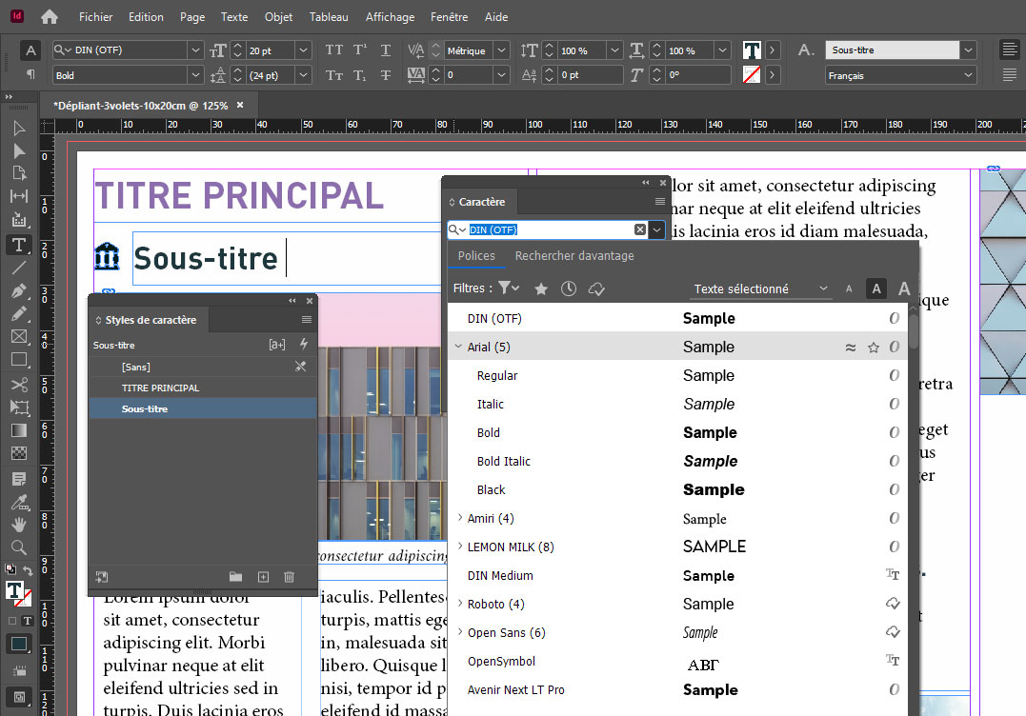Toggle Strikethrough formatting
Screen dimensions: 1026x716
click(x=386, y=75)
